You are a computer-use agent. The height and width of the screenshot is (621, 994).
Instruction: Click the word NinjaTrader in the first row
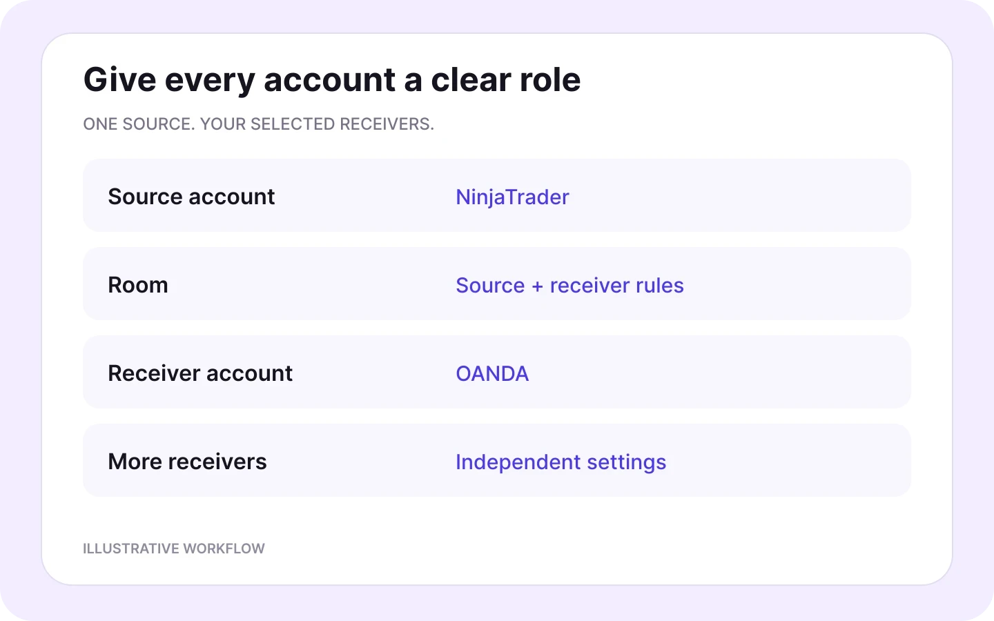(512, 197)
